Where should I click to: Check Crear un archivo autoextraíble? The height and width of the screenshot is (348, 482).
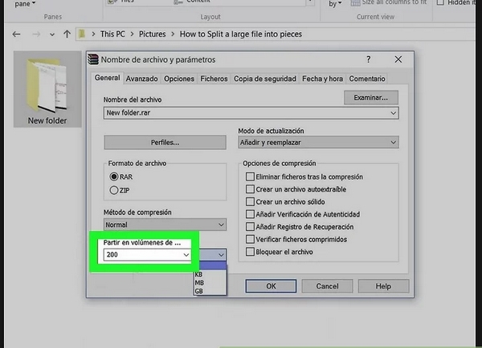tap(251, 189)
